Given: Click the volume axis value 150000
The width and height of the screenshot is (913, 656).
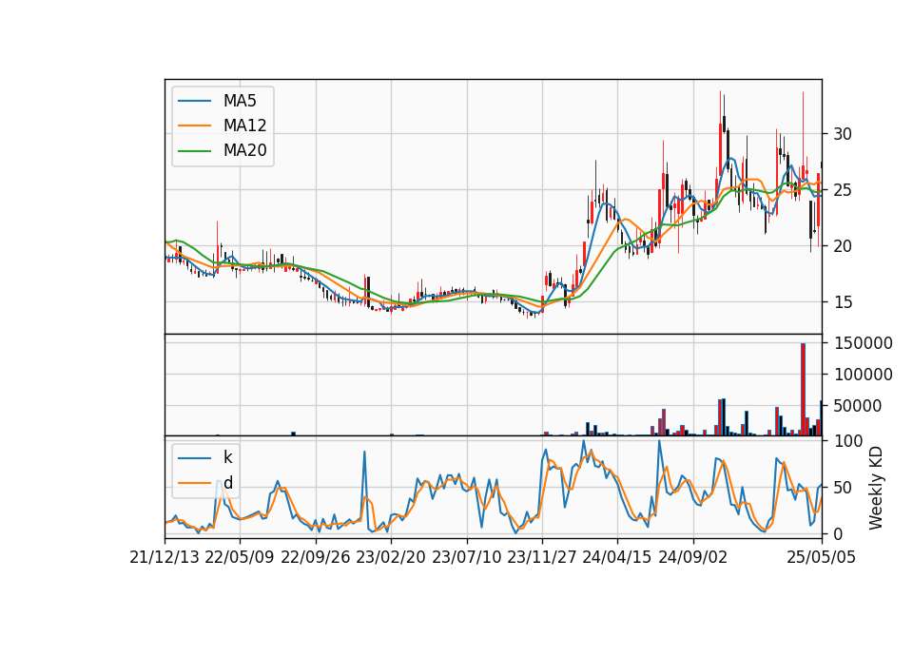Looking at the screenshot, I should 863,343.
